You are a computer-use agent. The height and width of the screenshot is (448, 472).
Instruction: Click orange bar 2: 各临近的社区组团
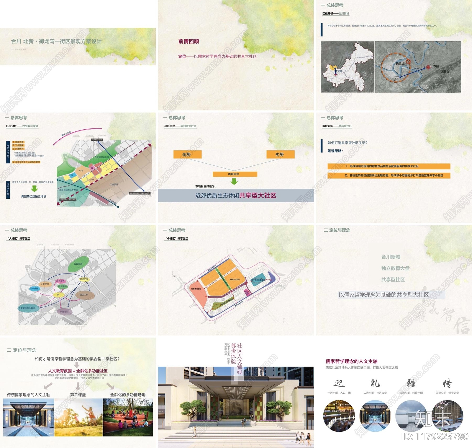pyautogui.click(x=389, y=175)
